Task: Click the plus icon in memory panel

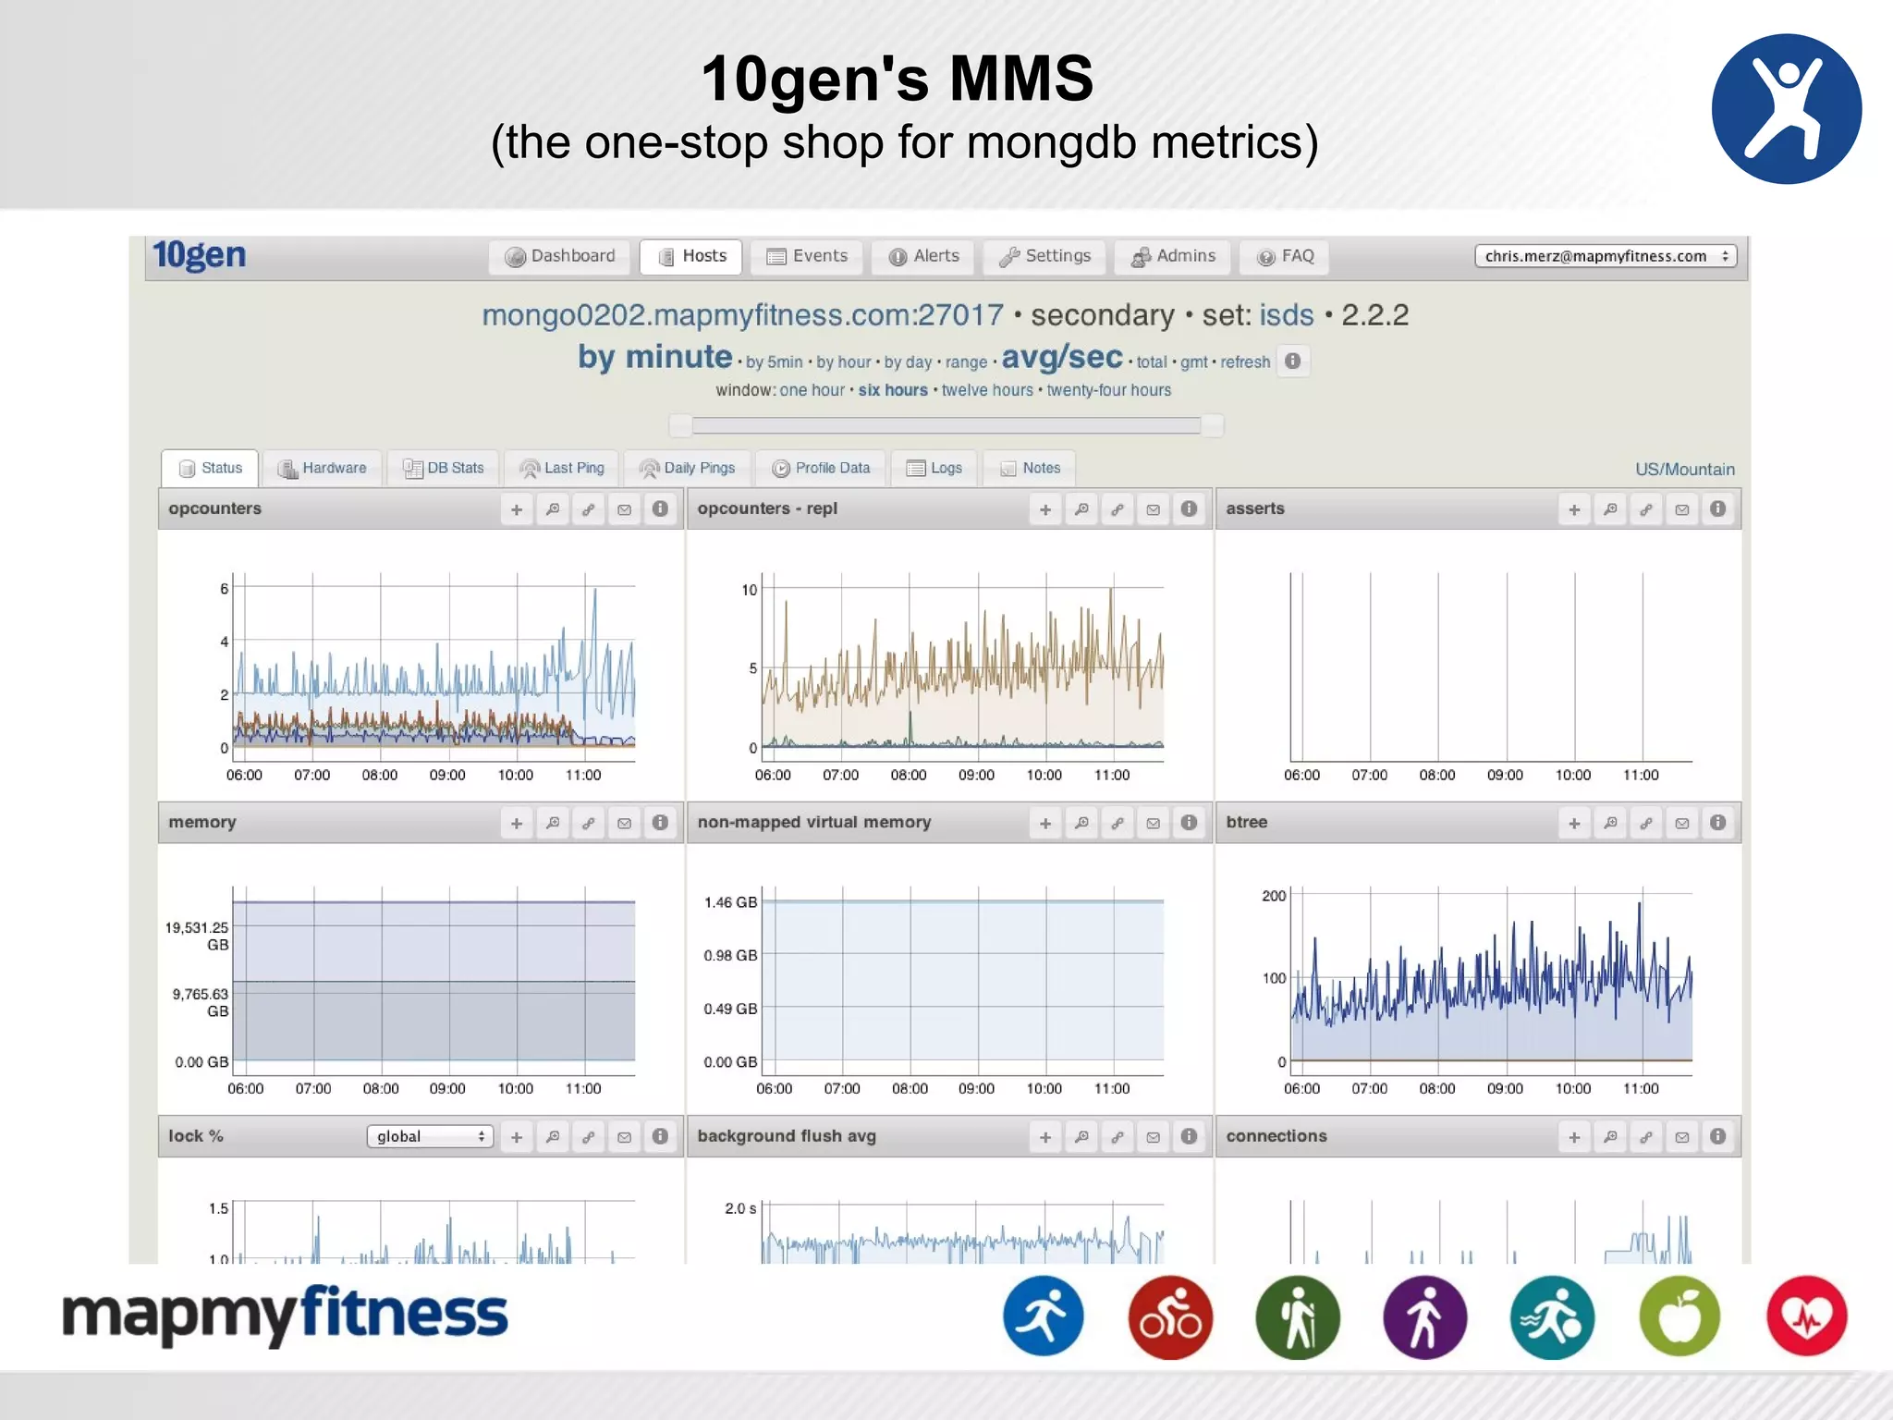Action: tap(517, 823)
